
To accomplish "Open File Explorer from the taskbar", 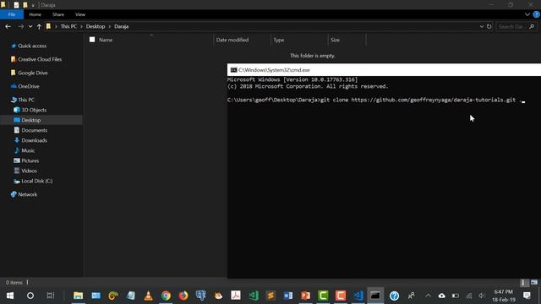I will pos(79,296).
